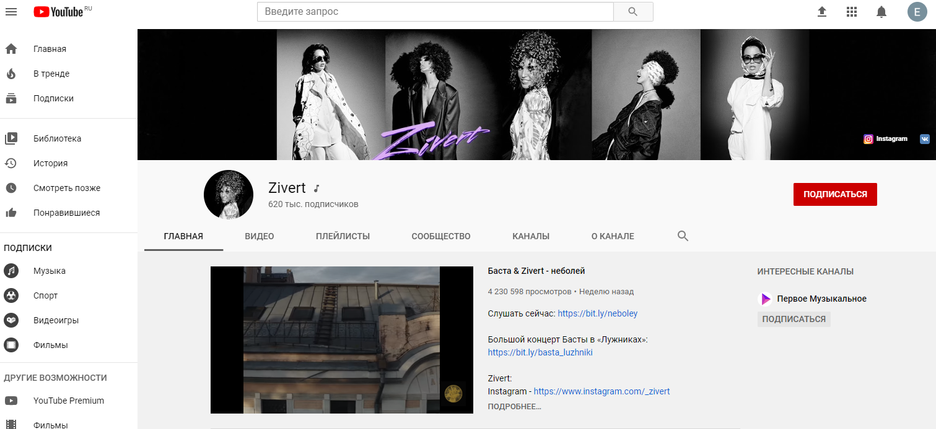
Task: Open Библиотека in the sidebar
Action: point(69,138)
